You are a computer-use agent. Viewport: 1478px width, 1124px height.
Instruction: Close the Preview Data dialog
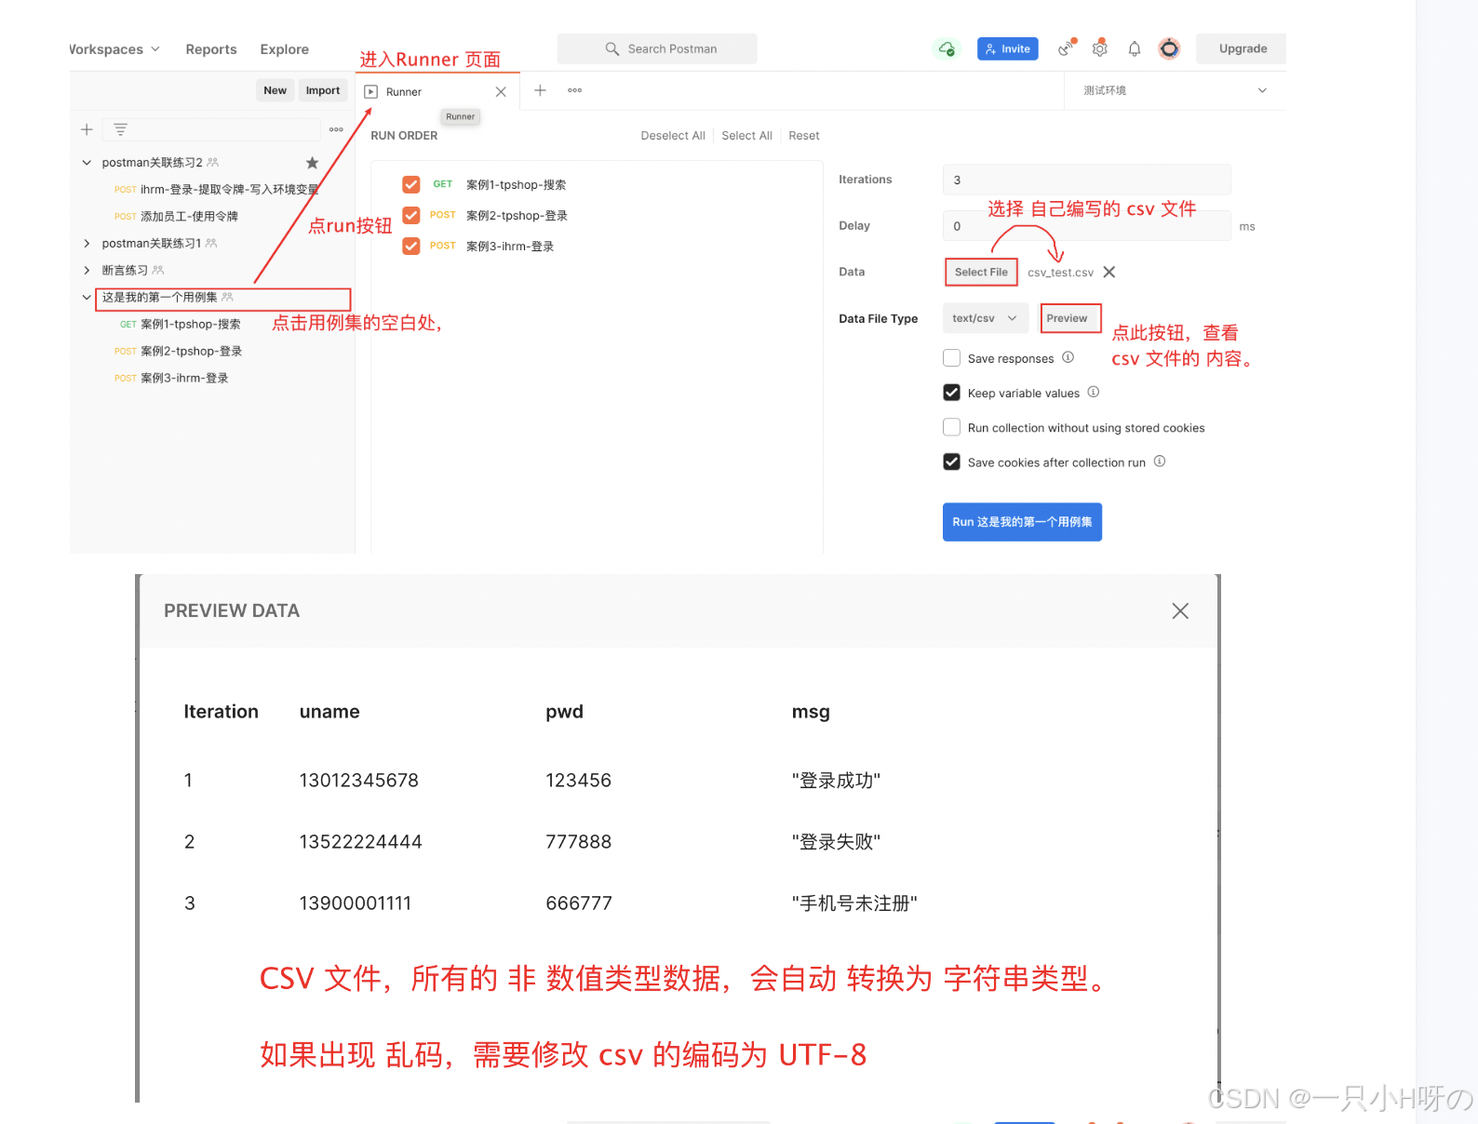click(x=1180, y=611)
